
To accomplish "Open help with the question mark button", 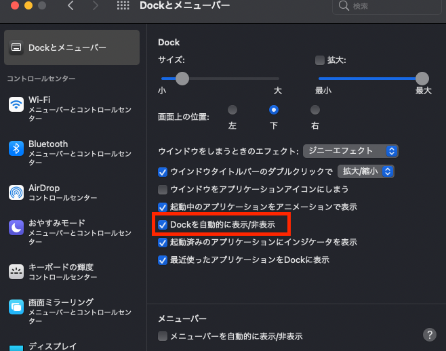I will pyautogui.click(x=430, y=335).
